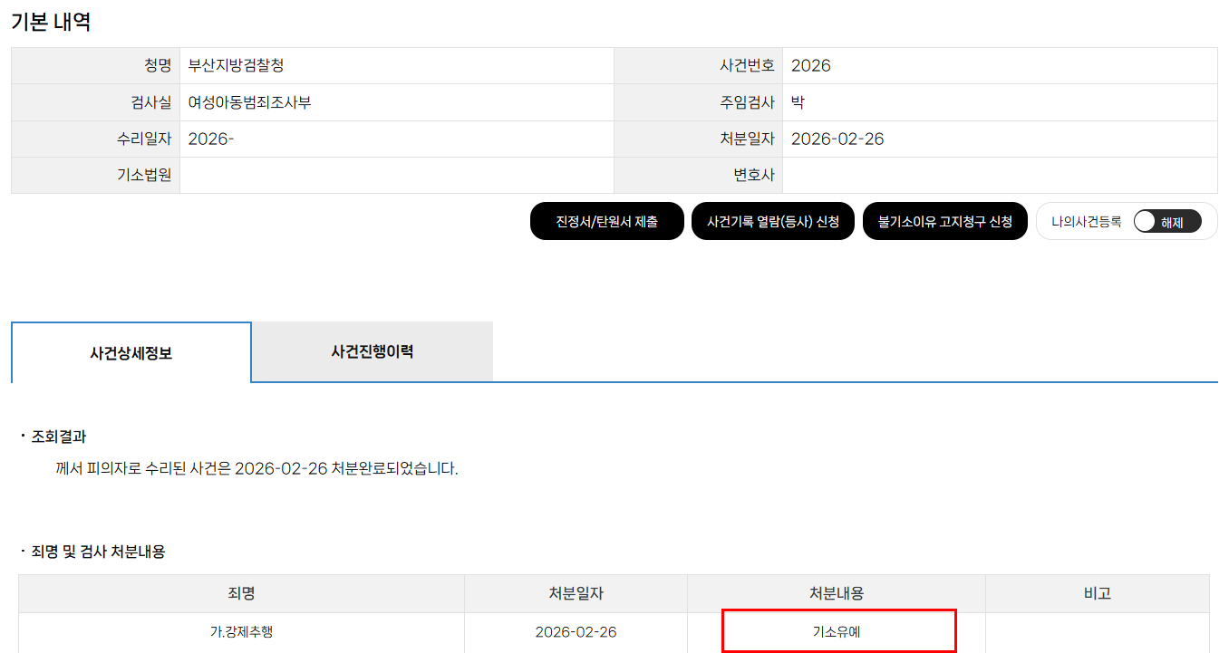
Task: Switch to the 사건진행이력 tab
Action: 372,351
